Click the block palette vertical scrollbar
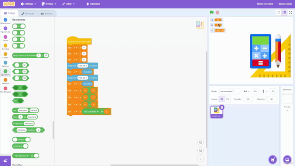The width and height of the screenshot is (295, 166). click(x=53, y=130)
